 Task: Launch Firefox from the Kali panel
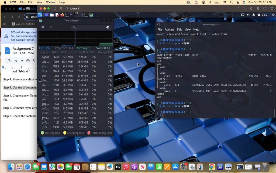(62, 15)
